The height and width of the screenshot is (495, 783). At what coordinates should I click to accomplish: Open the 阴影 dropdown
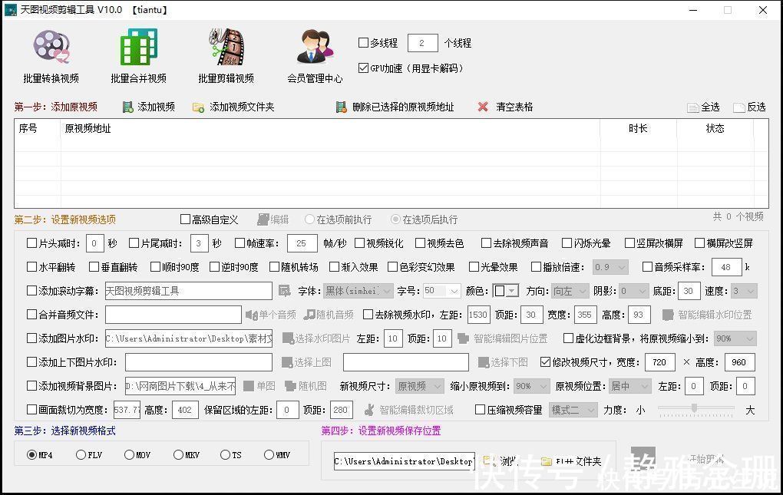click(x=633, y=291)
